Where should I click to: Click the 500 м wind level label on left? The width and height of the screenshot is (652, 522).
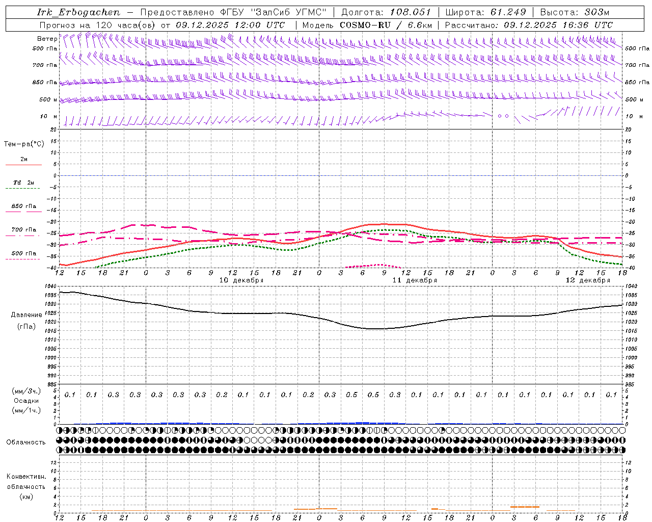click(x=48, y=99)
